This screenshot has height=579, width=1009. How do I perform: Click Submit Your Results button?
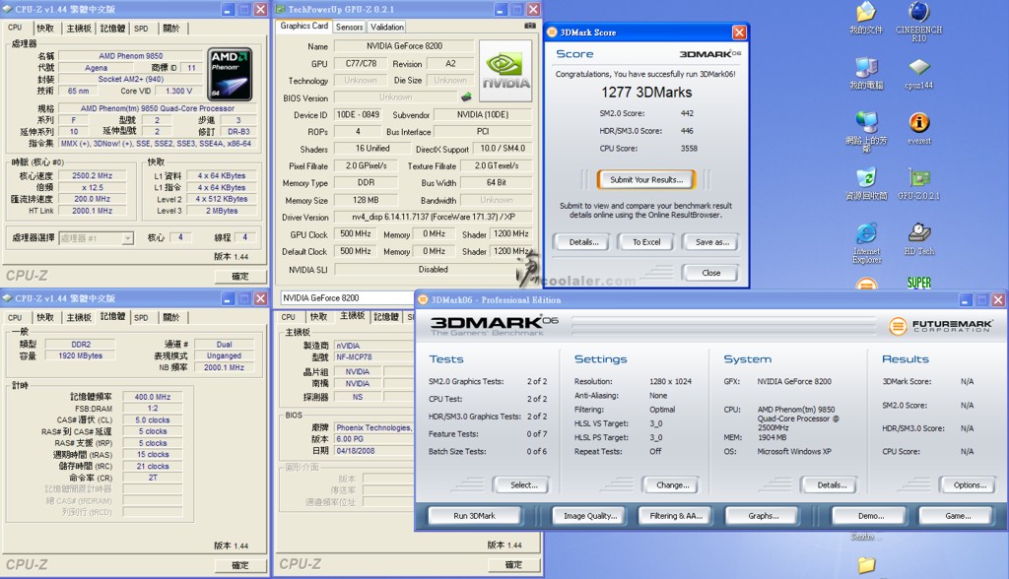pyautogui.click(x=646, y=179)
